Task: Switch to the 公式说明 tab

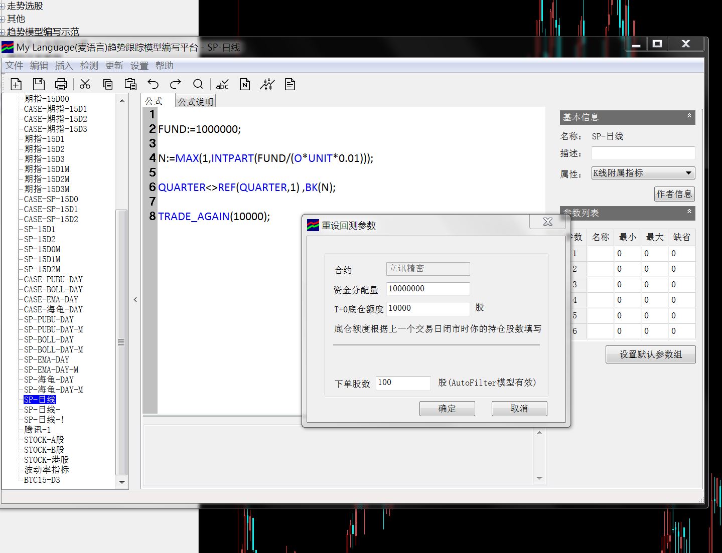Action: click(x=195, y=102)
